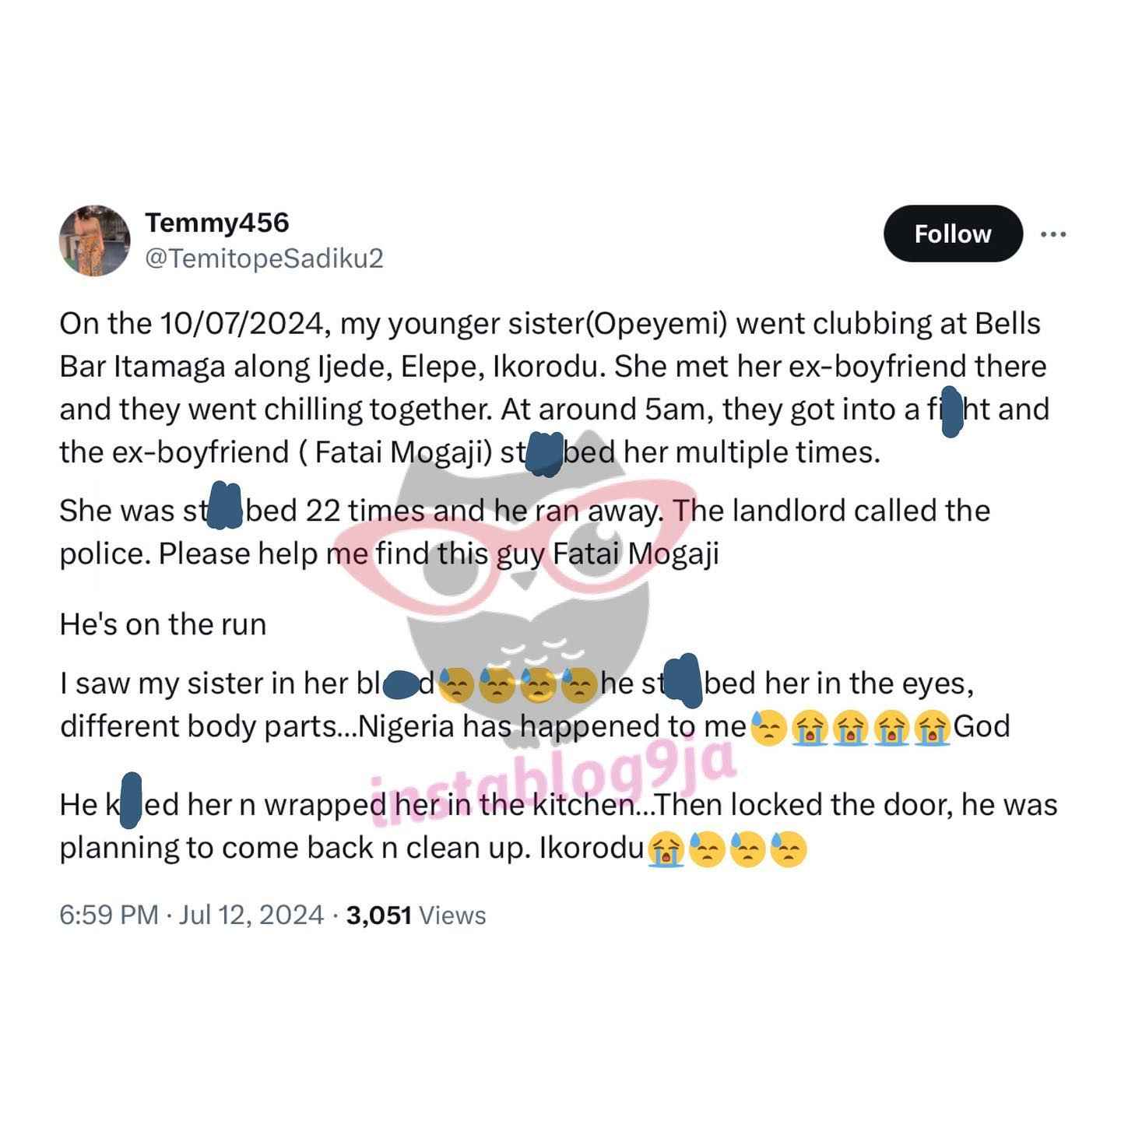Open Temmy456's profile picture
The image size is (1121, 1121).
tap(95, 241)
